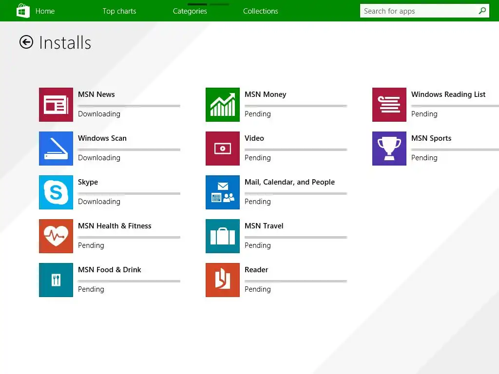This screenshot has width=499, height=374.
Task: Go to the Home tab
Action: click(45, 11)
